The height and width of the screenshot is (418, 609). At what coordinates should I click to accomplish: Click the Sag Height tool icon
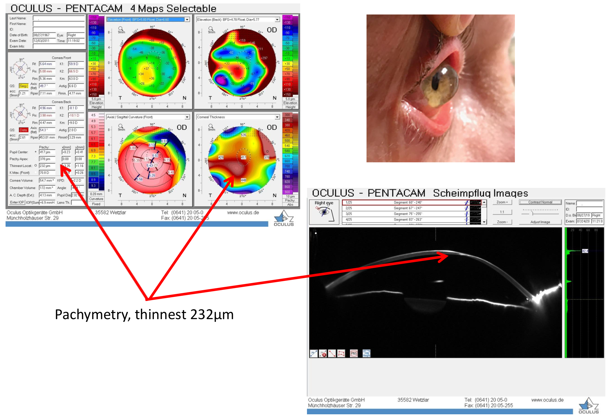(x=366, y=353)
